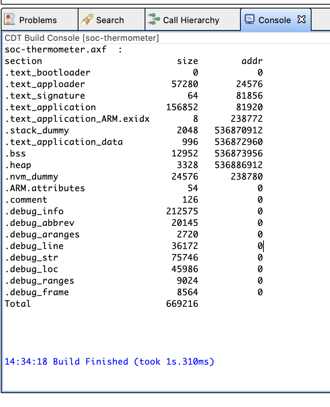Click the addr column header
Screen dimensions: 330x407
[x=252, y=61]
